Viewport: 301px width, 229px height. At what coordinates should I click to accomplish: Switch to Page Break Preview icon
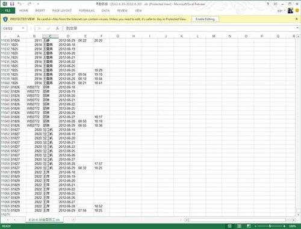point(249,226)
